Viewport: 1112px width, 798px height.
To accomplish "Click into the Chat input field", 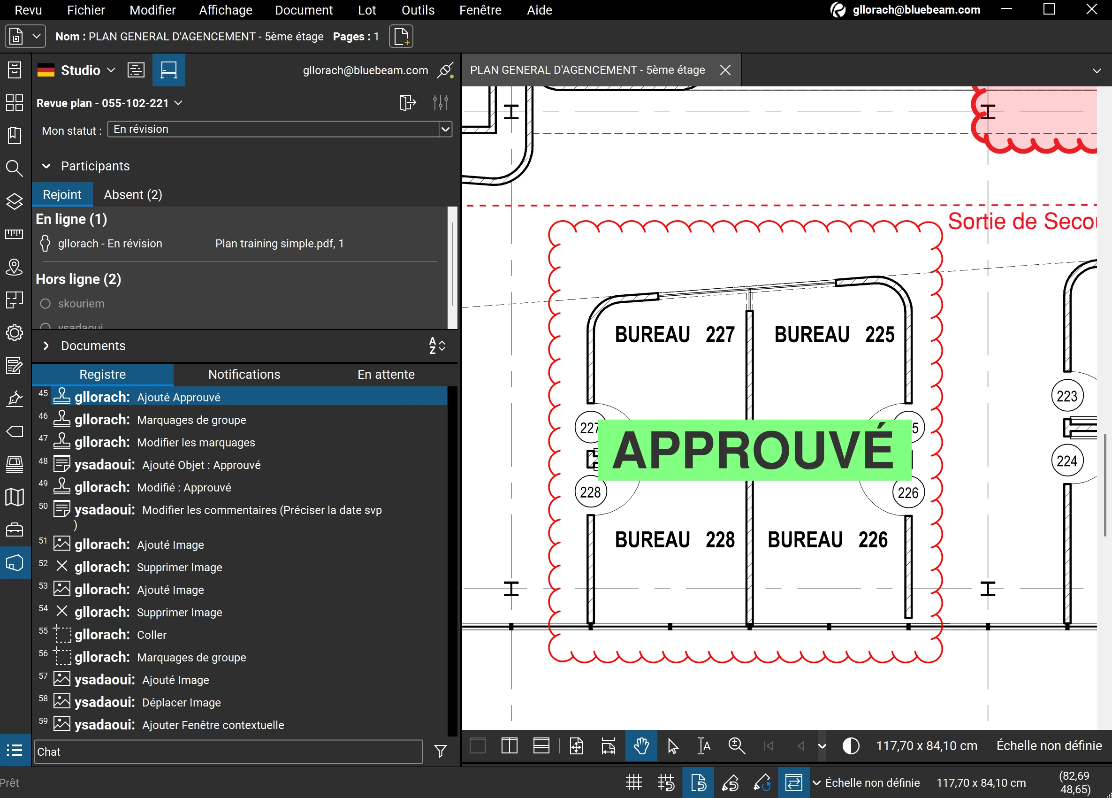I will [228, 752].
